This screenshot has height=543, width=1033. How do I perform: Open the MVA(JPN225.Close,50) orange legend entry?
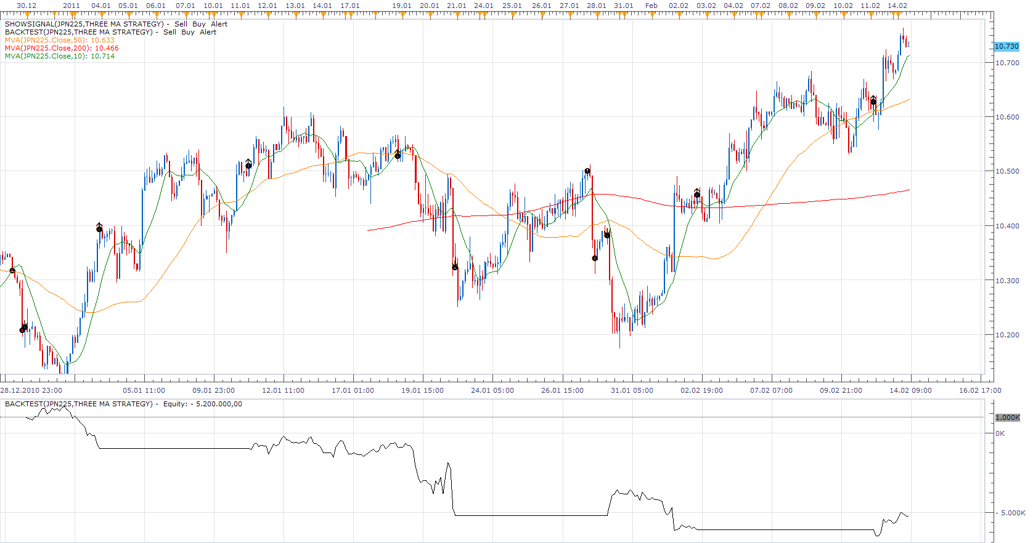coord(60,40)
